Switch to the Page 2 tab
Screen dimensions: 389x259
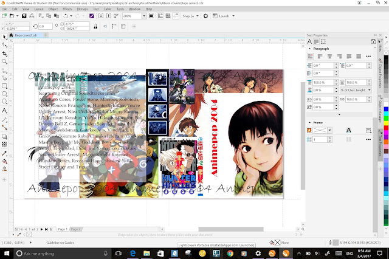point(75,229)
